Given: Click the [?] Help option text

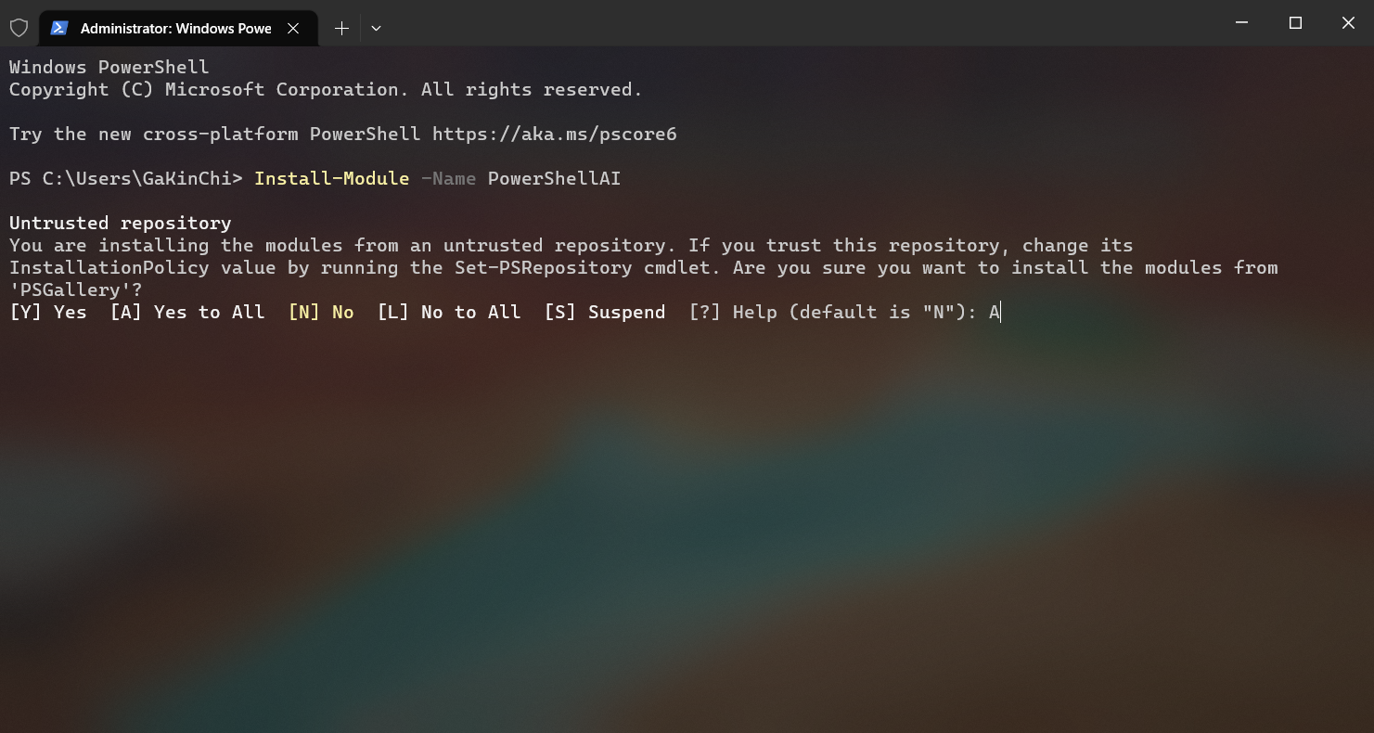Looking at the screenshot, I should (733, 312).
